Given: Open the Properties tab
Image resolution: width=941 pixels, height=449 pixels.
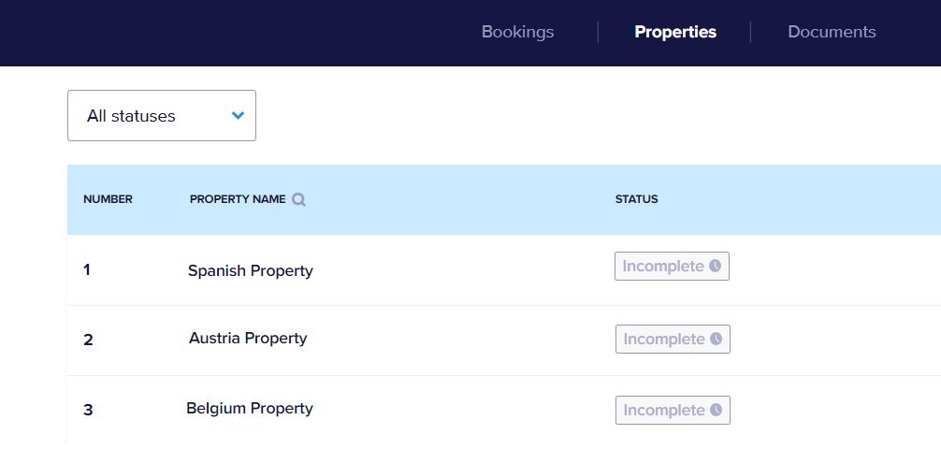Looking at the screenshot, I should point(674,32).
